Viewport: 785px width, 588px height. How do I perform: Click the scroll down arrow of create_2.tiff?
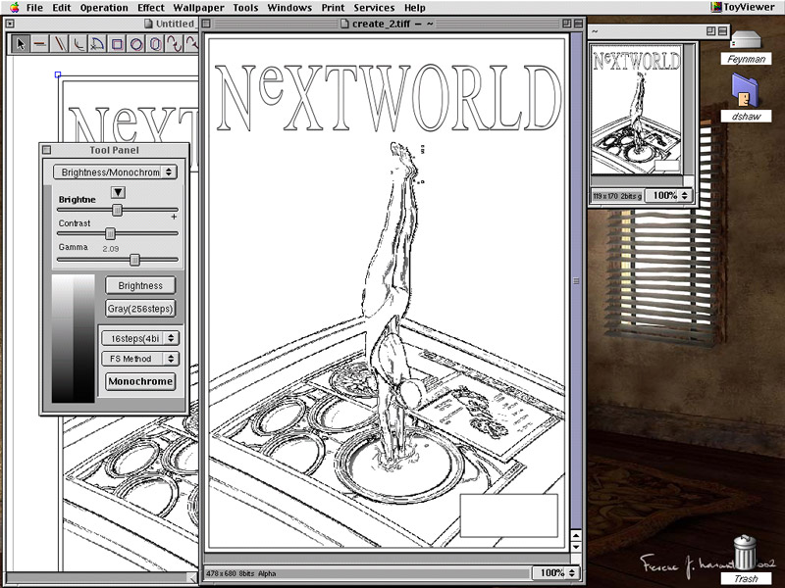576,547
